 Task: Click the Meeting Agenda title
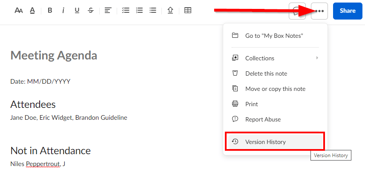coord(54,55)
